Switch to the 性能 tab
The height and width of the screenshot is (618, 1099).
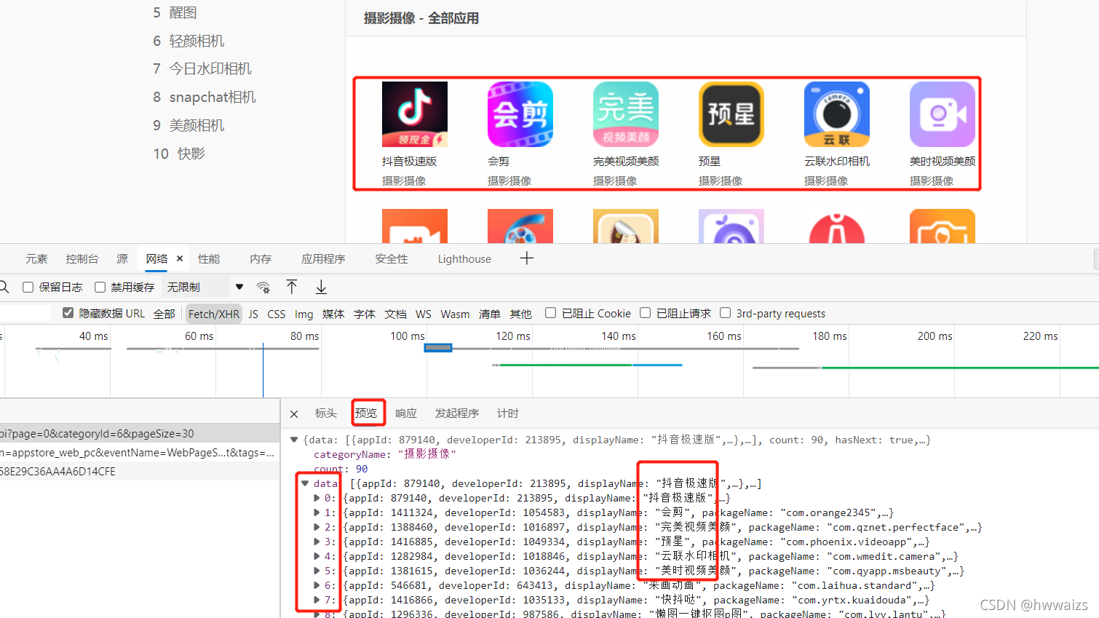209,258
